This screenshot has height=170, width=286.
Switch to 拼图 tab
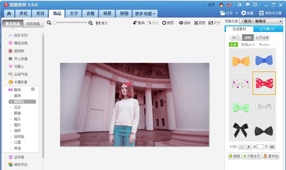(x=124, y=13)
